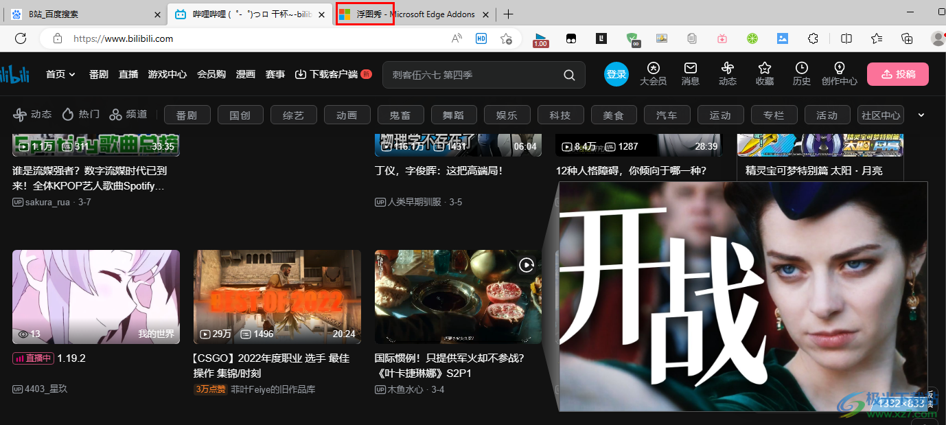Open the Extensions puzzle piece menu
This screenshot has height=425, width=946.
click(814, 39)
